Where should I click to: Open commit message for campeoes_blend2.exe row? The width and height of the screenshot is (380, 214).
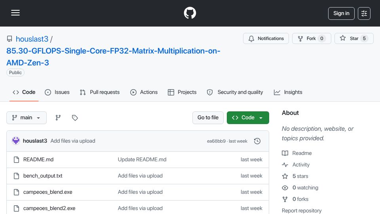(140, 208)
